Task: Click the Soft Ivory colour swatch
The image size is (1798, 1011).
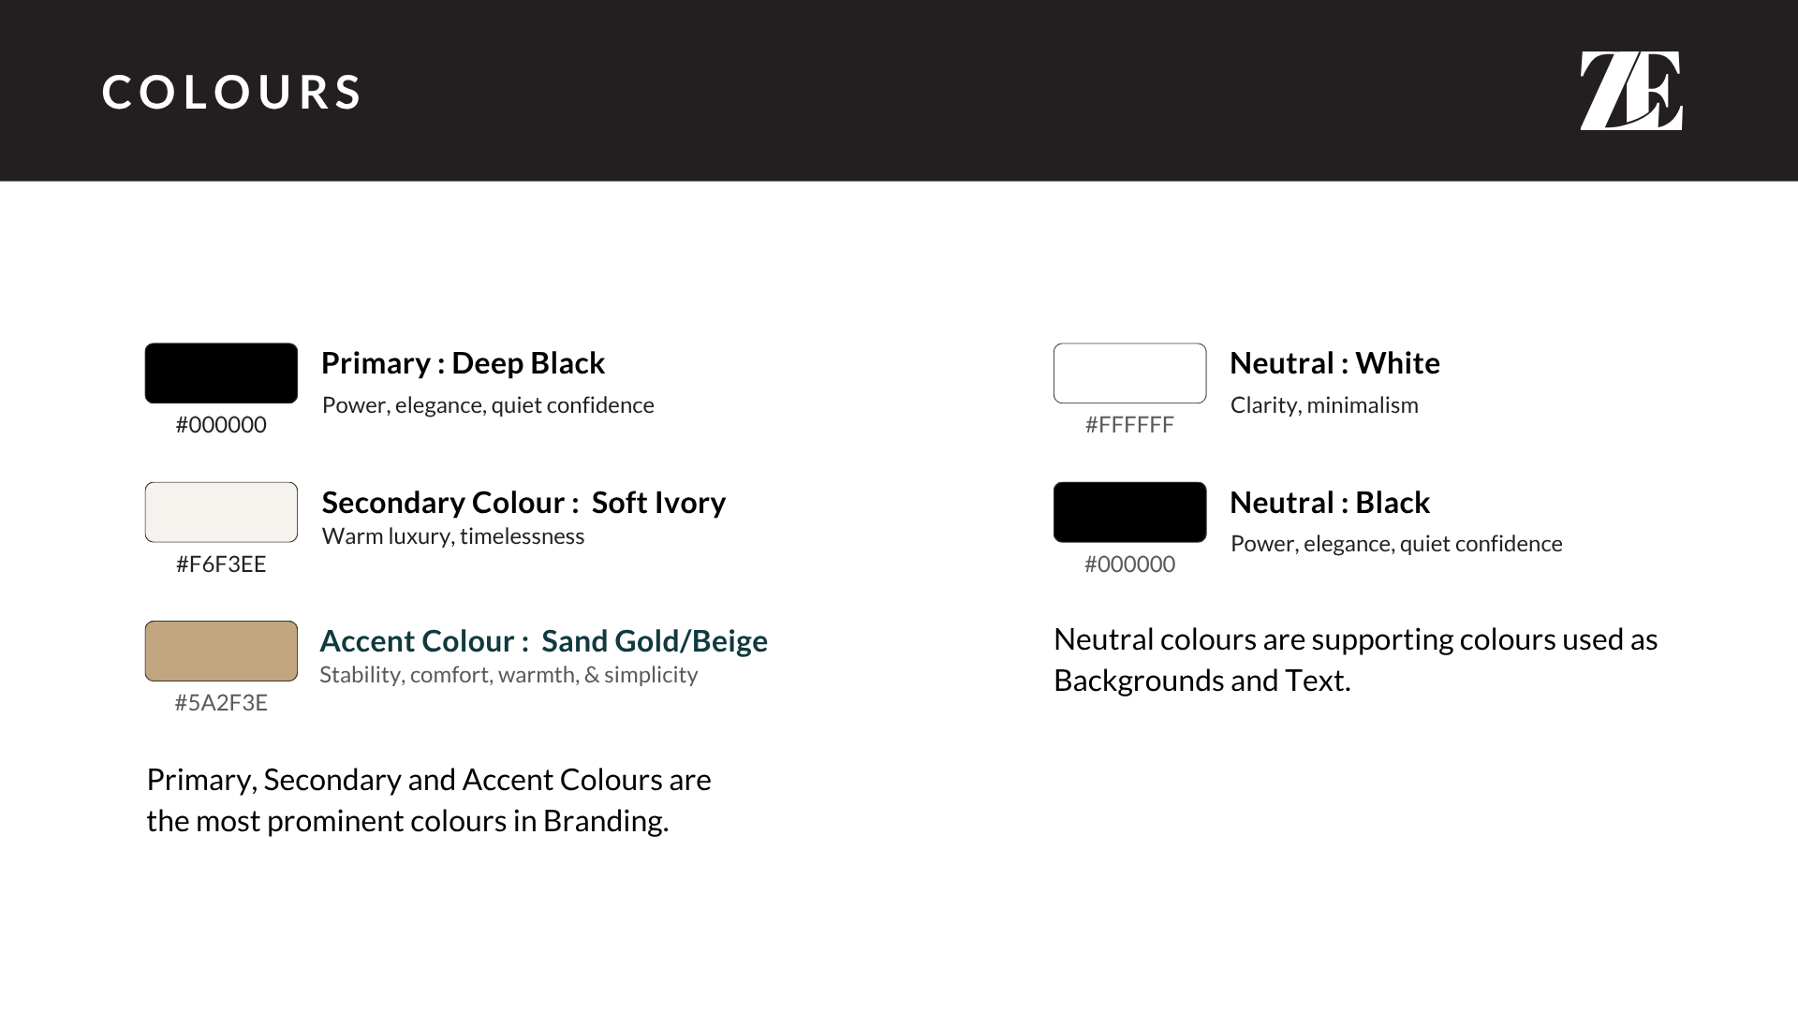Action: tap(221, 512)
